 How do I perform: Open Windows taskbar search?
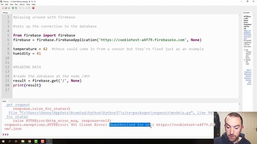pyautogui.click(x=10, y=141)
